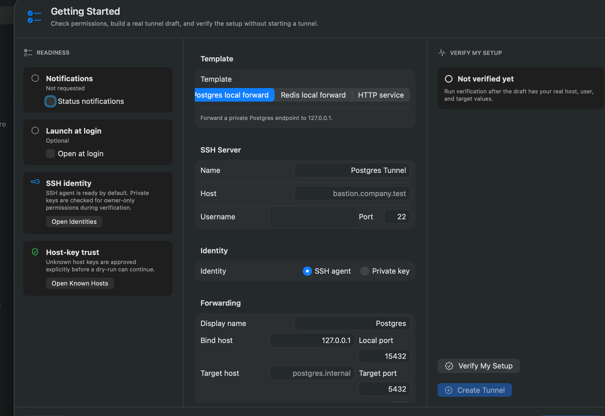Choose the Redis local forward template
This screenshot has width=605, height=416.
(x=313, y=95)
